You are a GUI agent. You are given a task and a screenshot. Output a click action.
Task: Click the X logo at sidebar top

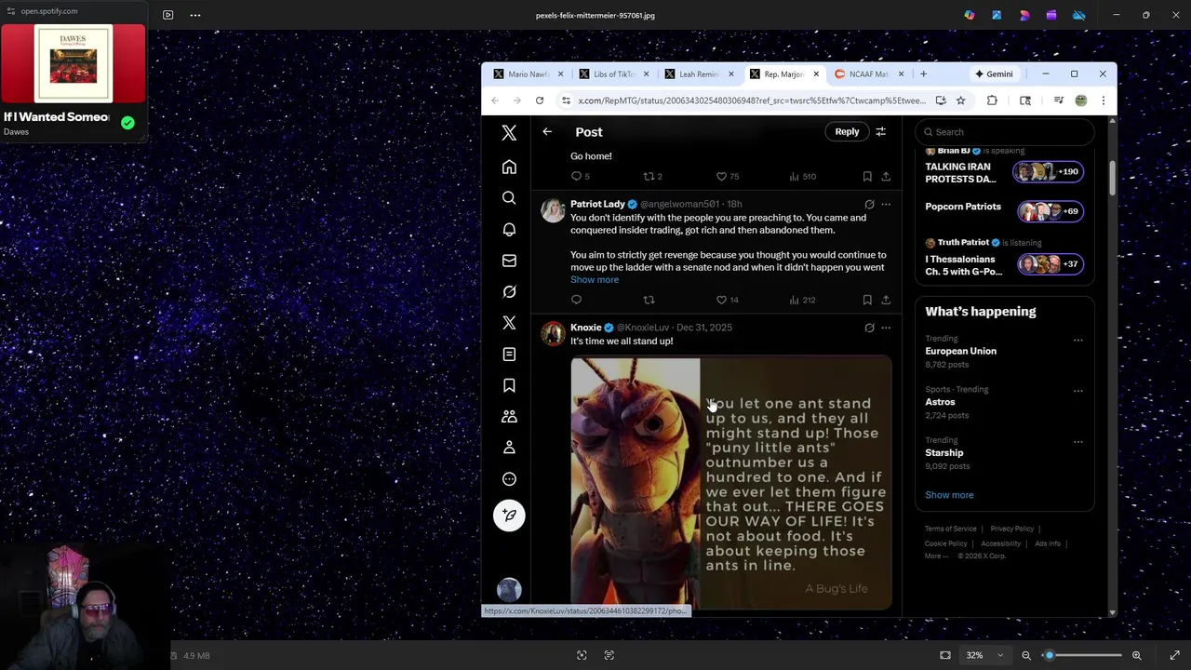pos(509,133)
